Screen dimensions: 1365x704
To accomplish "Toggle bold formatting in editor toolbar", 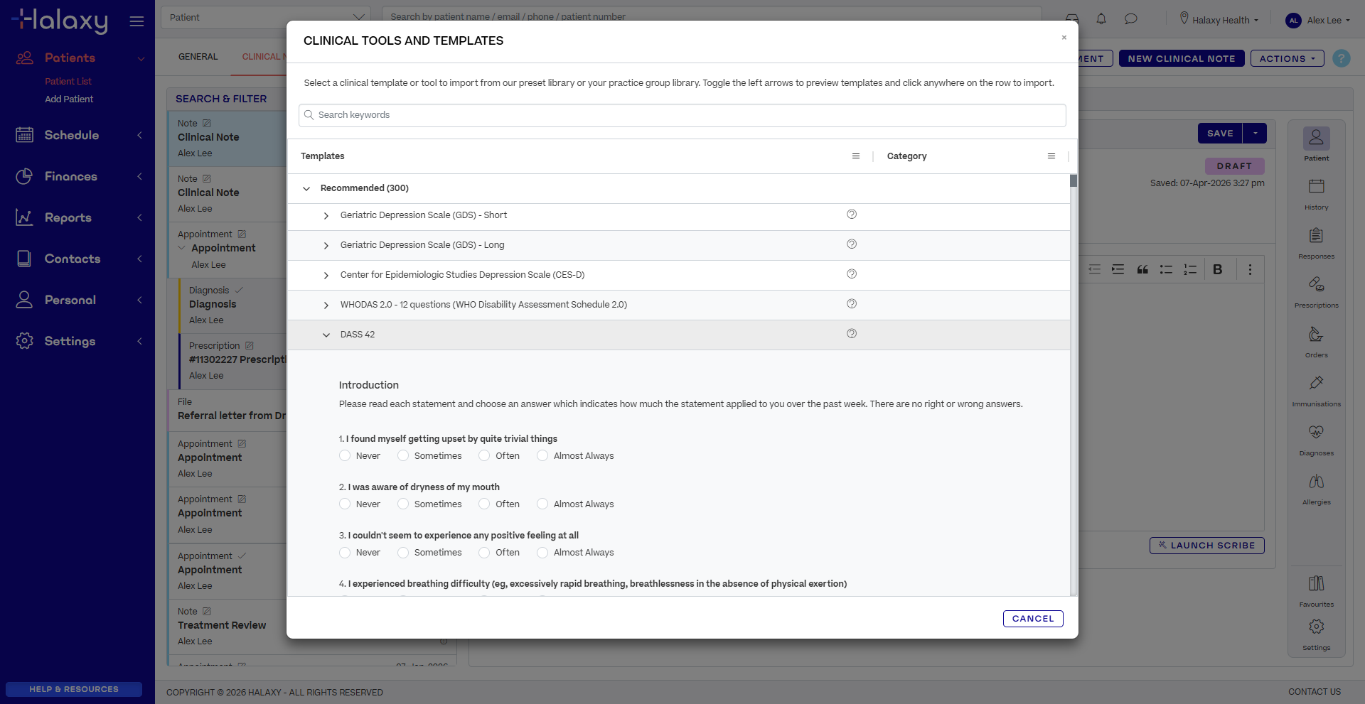I will [1218, 269].
